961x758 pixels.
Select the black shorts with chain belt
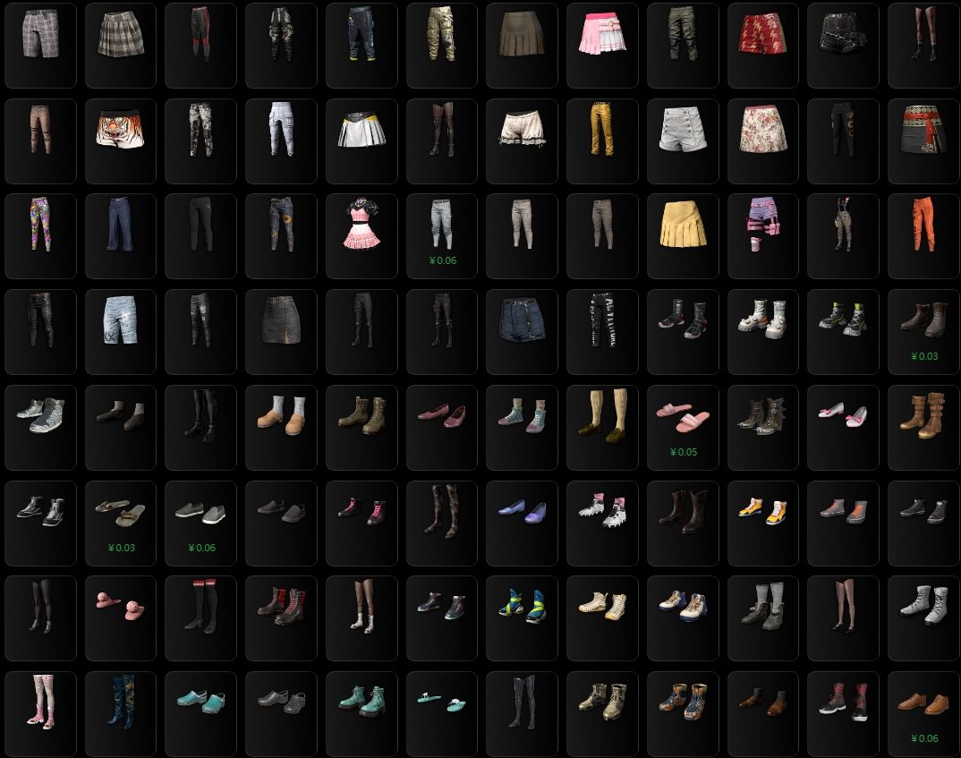[843, 34]
